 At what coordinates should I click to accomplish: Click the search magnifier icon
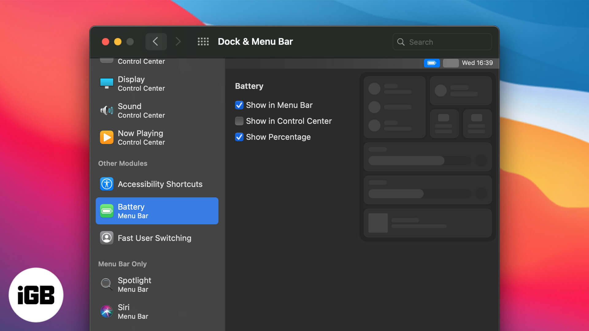[401, 42]
